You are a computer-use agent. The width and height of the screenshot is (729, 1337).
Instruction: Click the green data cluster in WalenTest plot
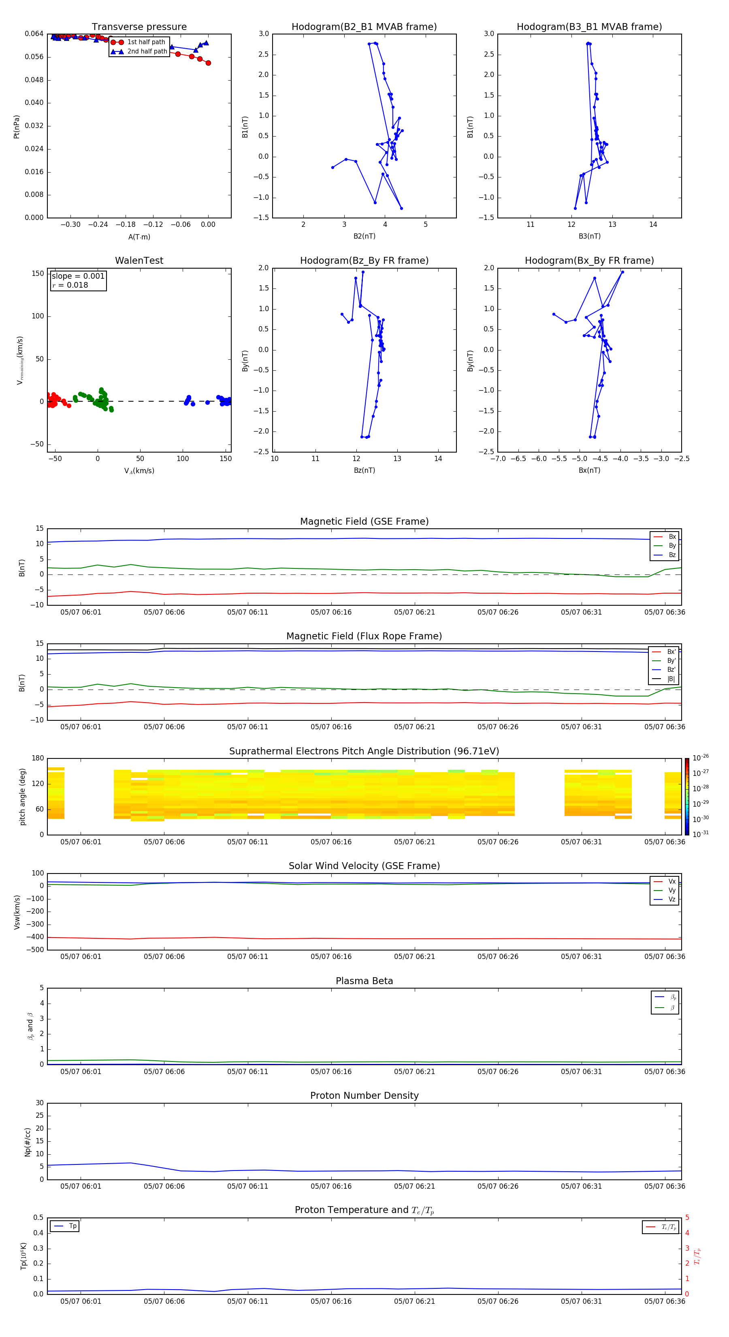pos(102,399)
